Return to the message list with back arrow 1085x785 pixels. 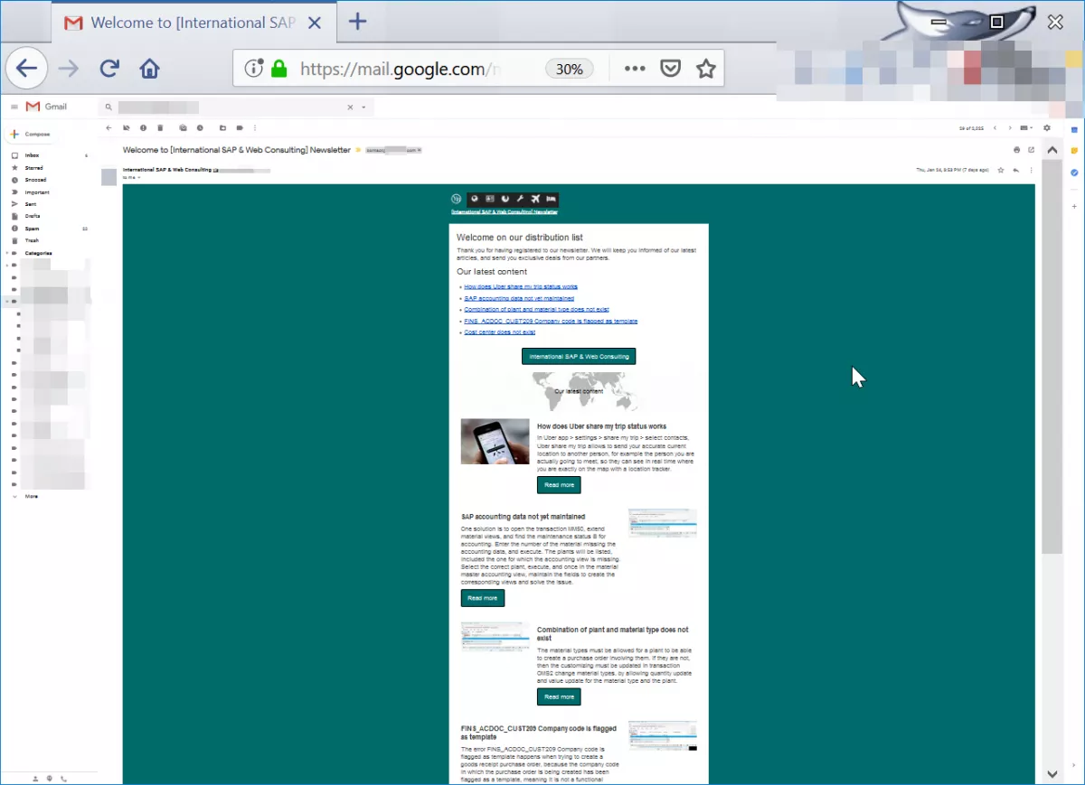(x=108, y=127)
